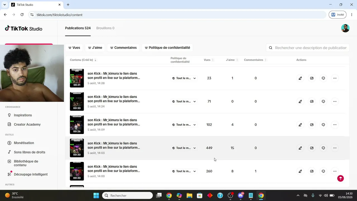Screen dimensions: 357x201
Task: View comments on the 14:03 post
Action: click(x=323, y=148)
